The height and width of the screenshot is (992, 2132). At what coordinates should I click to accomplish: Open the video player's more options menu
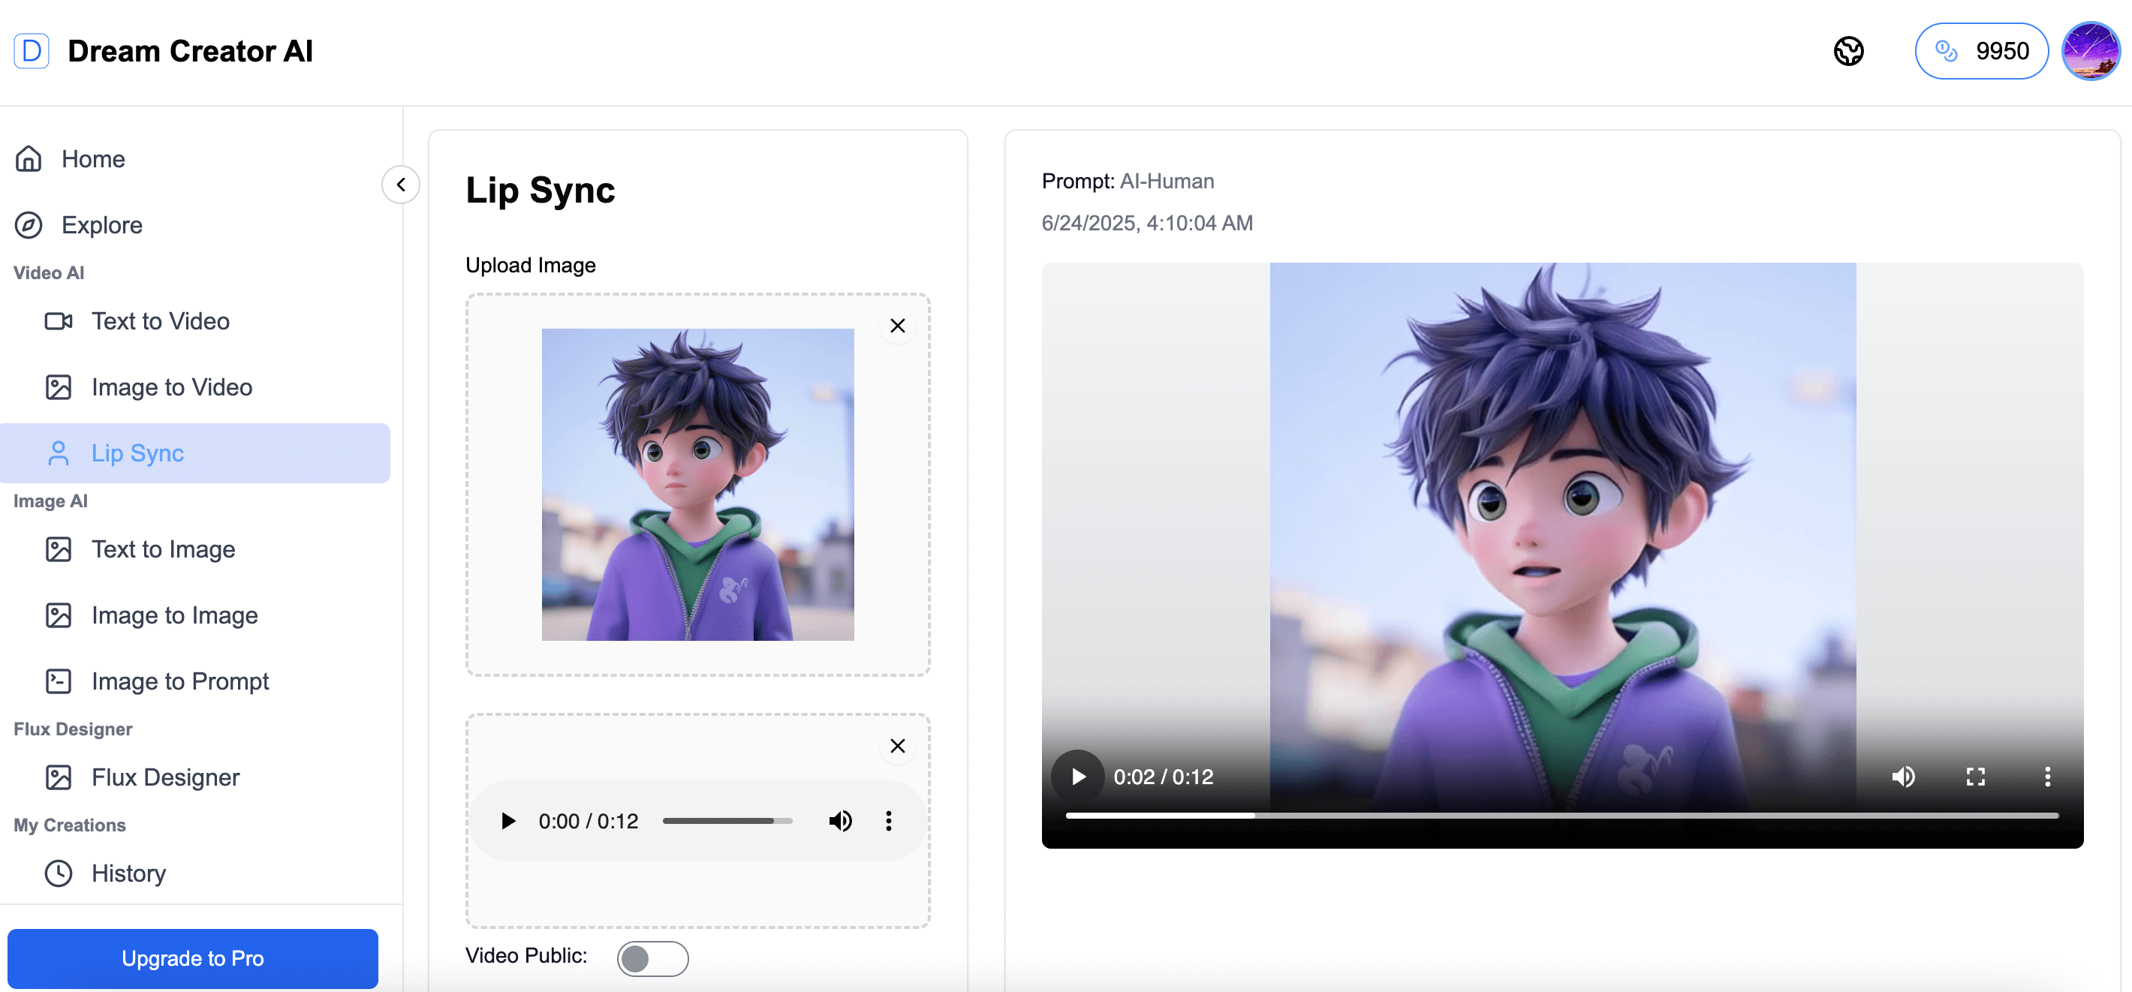[x=2046, y=776]
